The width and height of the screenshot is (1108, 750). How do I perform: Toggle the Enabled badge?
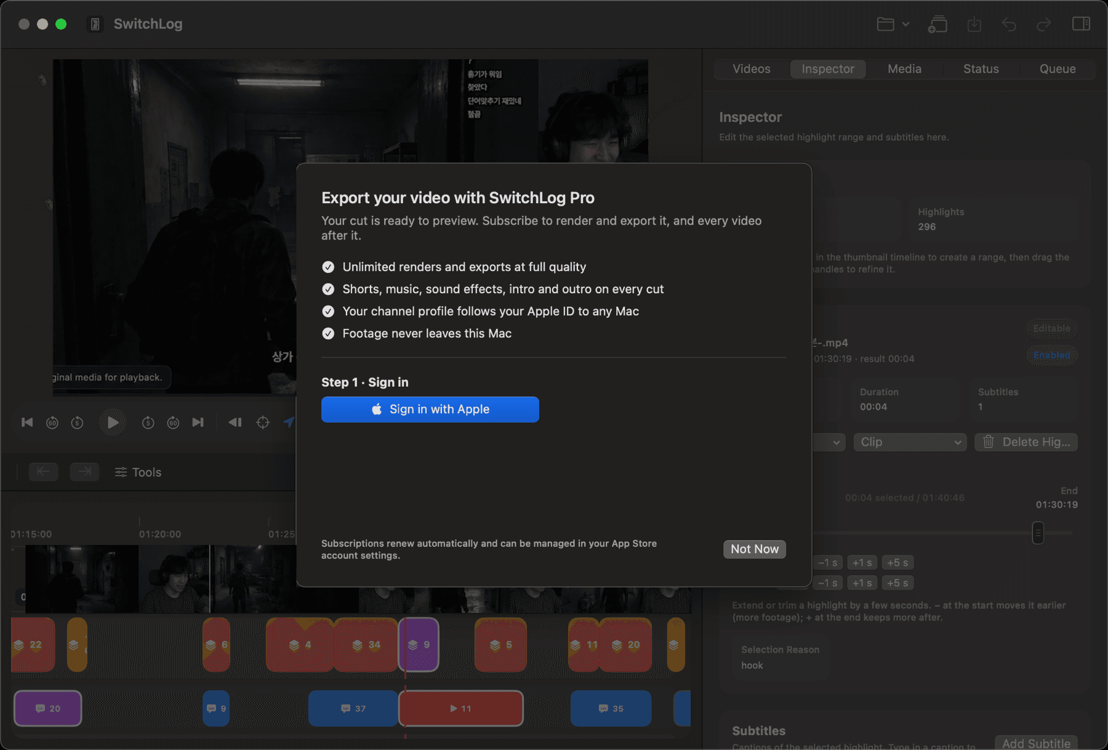(x=1051, y=355)
